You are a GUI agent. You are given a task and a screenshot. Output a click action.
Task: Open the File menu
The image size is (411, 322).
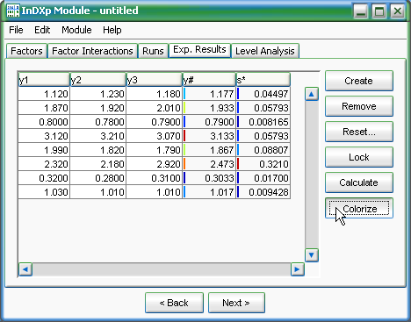pos(16,30)
